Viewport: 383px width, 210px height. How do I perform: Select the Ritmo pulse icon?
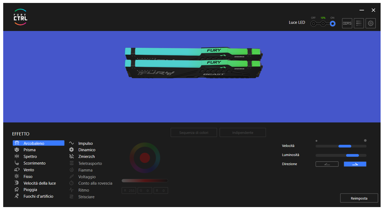[71, 190]
